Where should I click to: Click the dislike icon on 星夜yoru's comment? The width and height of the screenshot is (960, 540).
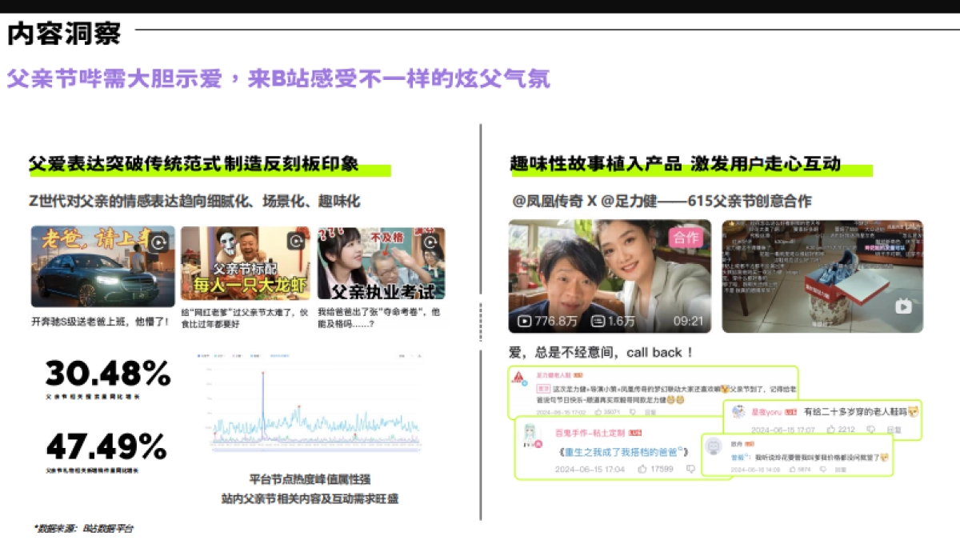[870, 428]
